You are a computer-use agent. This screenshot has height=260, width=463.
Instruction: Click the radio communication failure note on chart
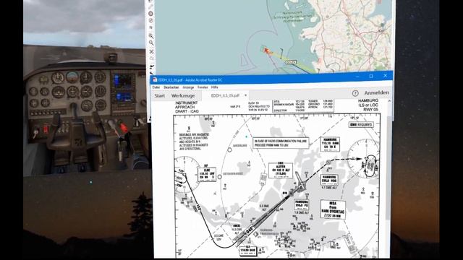tap(281, 143)
